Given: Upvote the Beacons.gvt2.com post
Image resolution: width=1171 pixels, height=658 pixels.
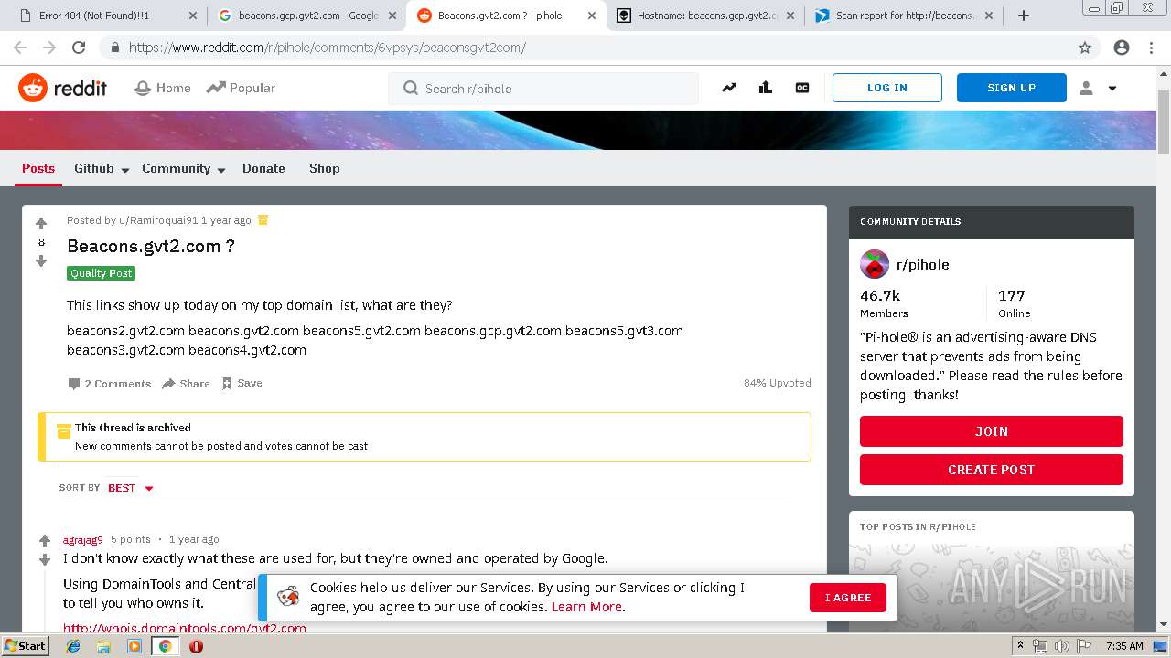Looking at the screenshot, I should click(x=41, y=223).
